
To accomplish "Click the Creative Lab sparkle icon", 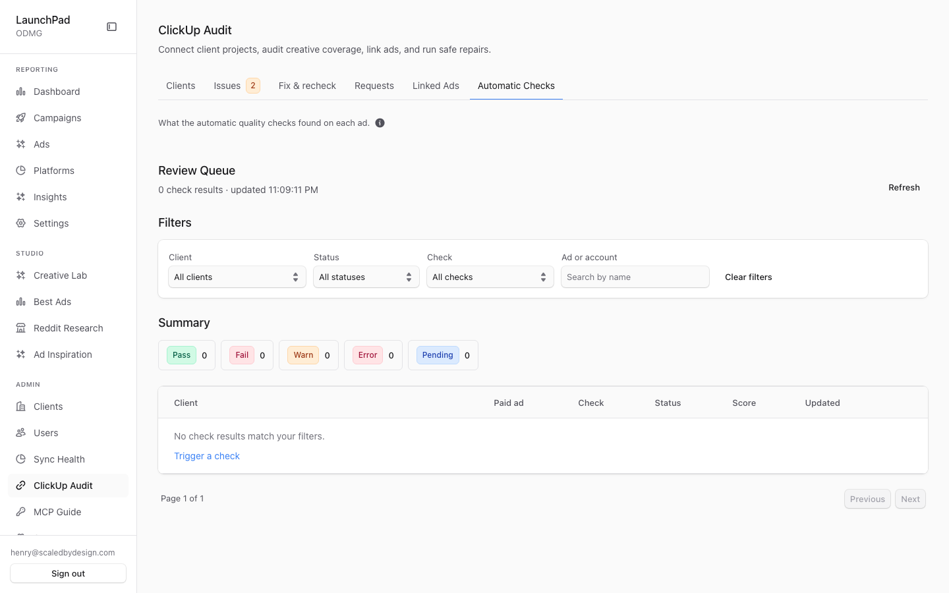I will tap(21, 275).
